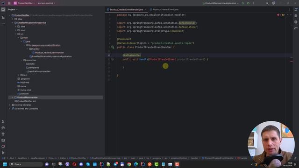Expand External Libraries node
This screenshot has width=299, height=168.
pyautogui.click(x=9, y=105)
